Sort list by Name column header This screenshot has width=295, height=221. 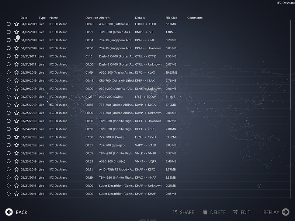pyautogui.click(x=53, y=18)
